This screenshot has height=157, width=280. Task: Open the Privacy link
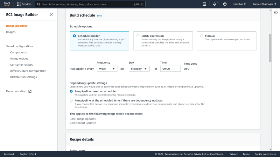click(234, 154)
